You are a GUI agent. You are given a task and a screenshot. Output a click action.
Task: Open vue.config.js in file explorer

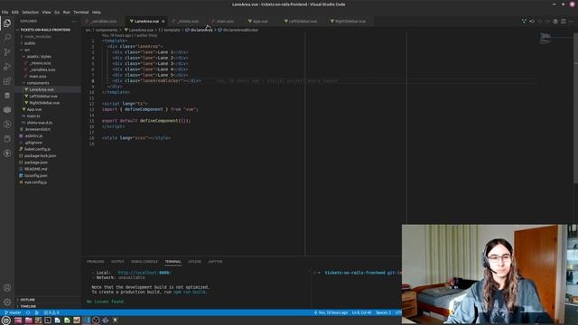(x=35, y=182)
